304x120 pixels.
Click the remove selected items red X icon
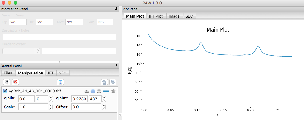(15, 82)
